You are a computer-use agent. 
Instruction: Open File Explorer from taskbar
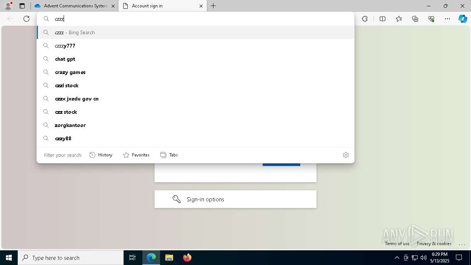click(169, 258)
